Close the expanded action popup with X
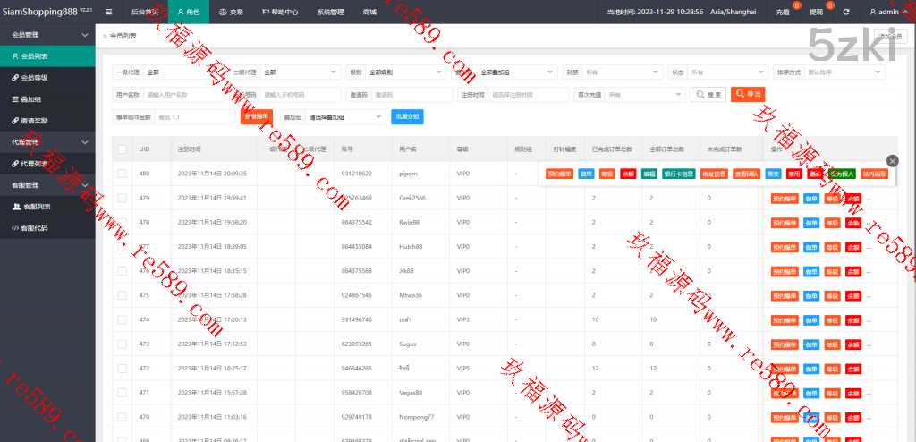Image resolution: width=916 pixels, height=442 pixels. (x=891, y=161)
